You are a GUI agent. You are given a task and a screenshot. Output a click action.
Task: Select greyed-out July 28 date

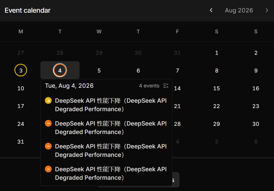(x=60, y=53)
